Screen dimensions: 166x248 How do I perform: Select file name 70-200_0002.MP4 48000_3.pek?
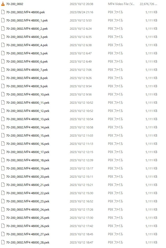[27, 37]
